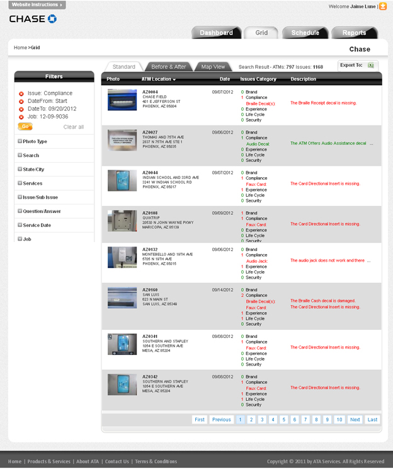This screenshot has height=469, width=393.
Task: Open footer Contact Us link
Action: coord(117,461)
